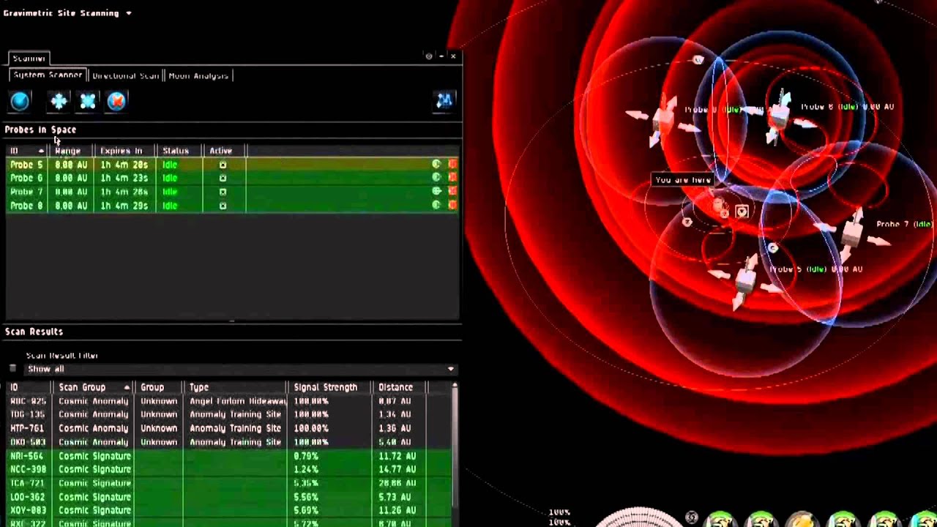Select the Probe 5 row in probes list

233,165
